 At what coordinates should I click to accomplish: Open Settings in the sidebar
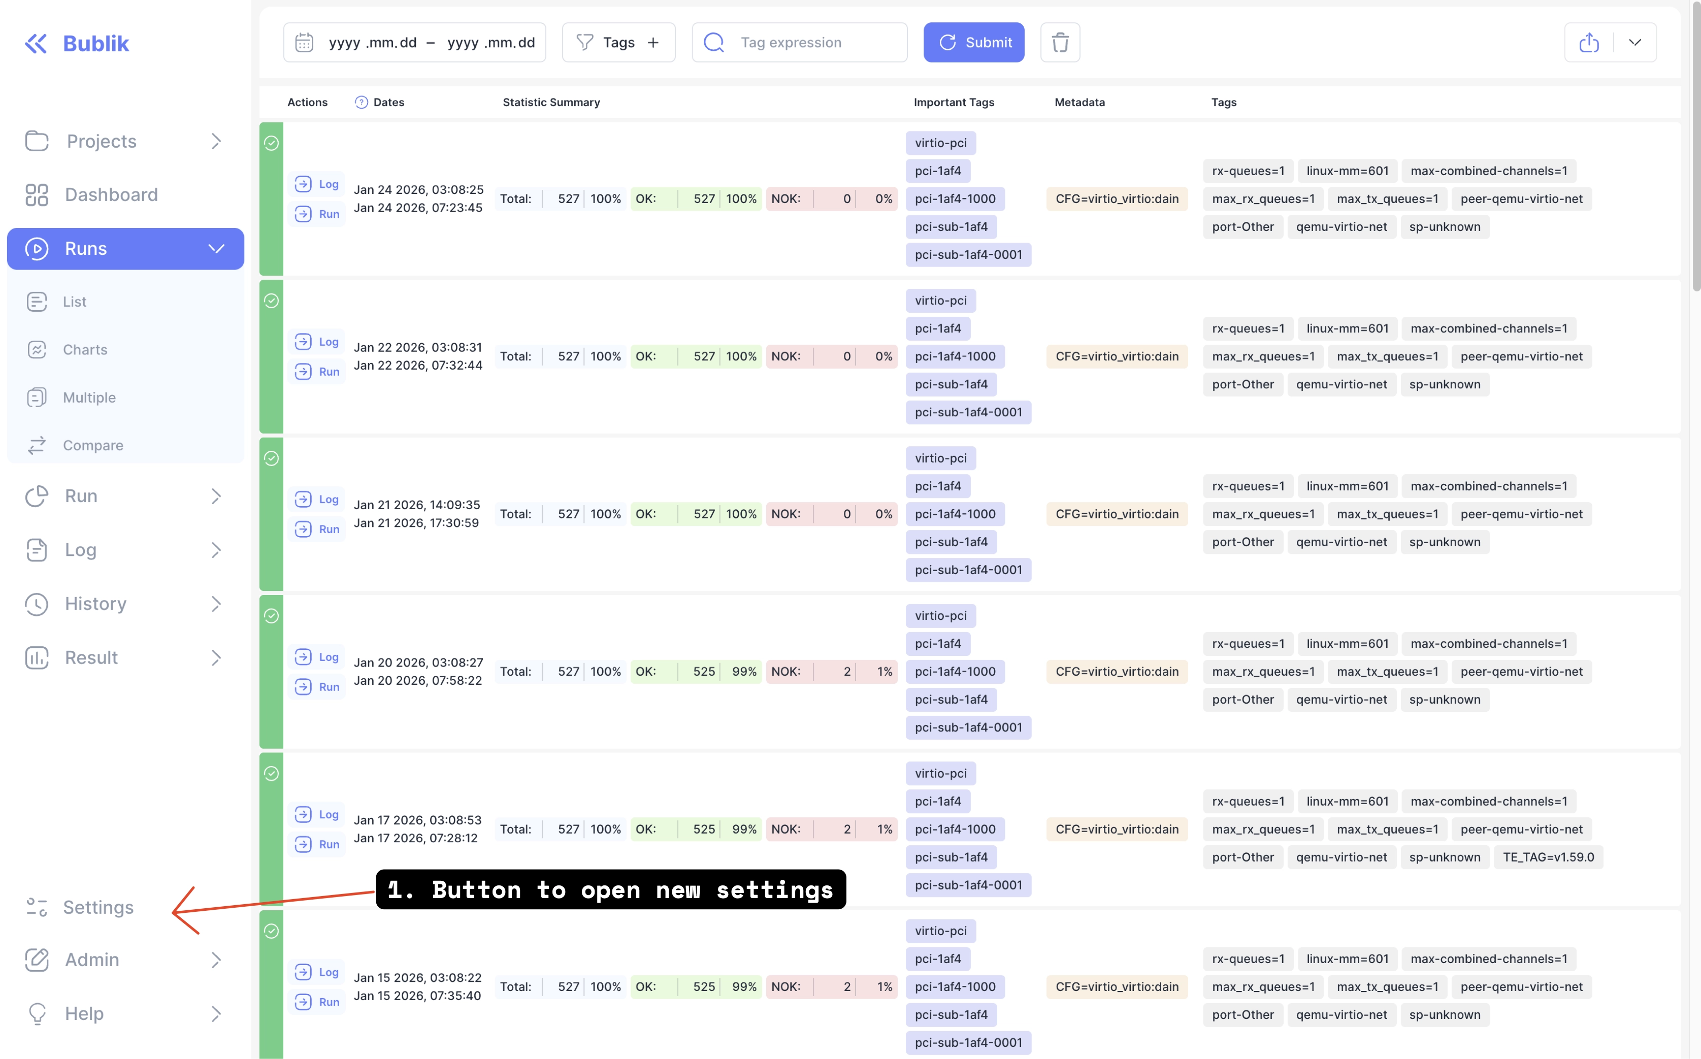pyautogui.click(x=97, y=907)
